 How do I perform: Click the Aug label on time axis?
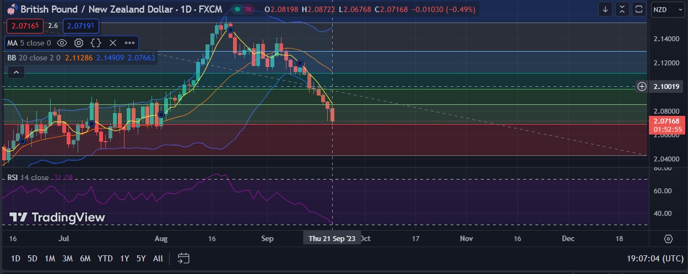161,239
